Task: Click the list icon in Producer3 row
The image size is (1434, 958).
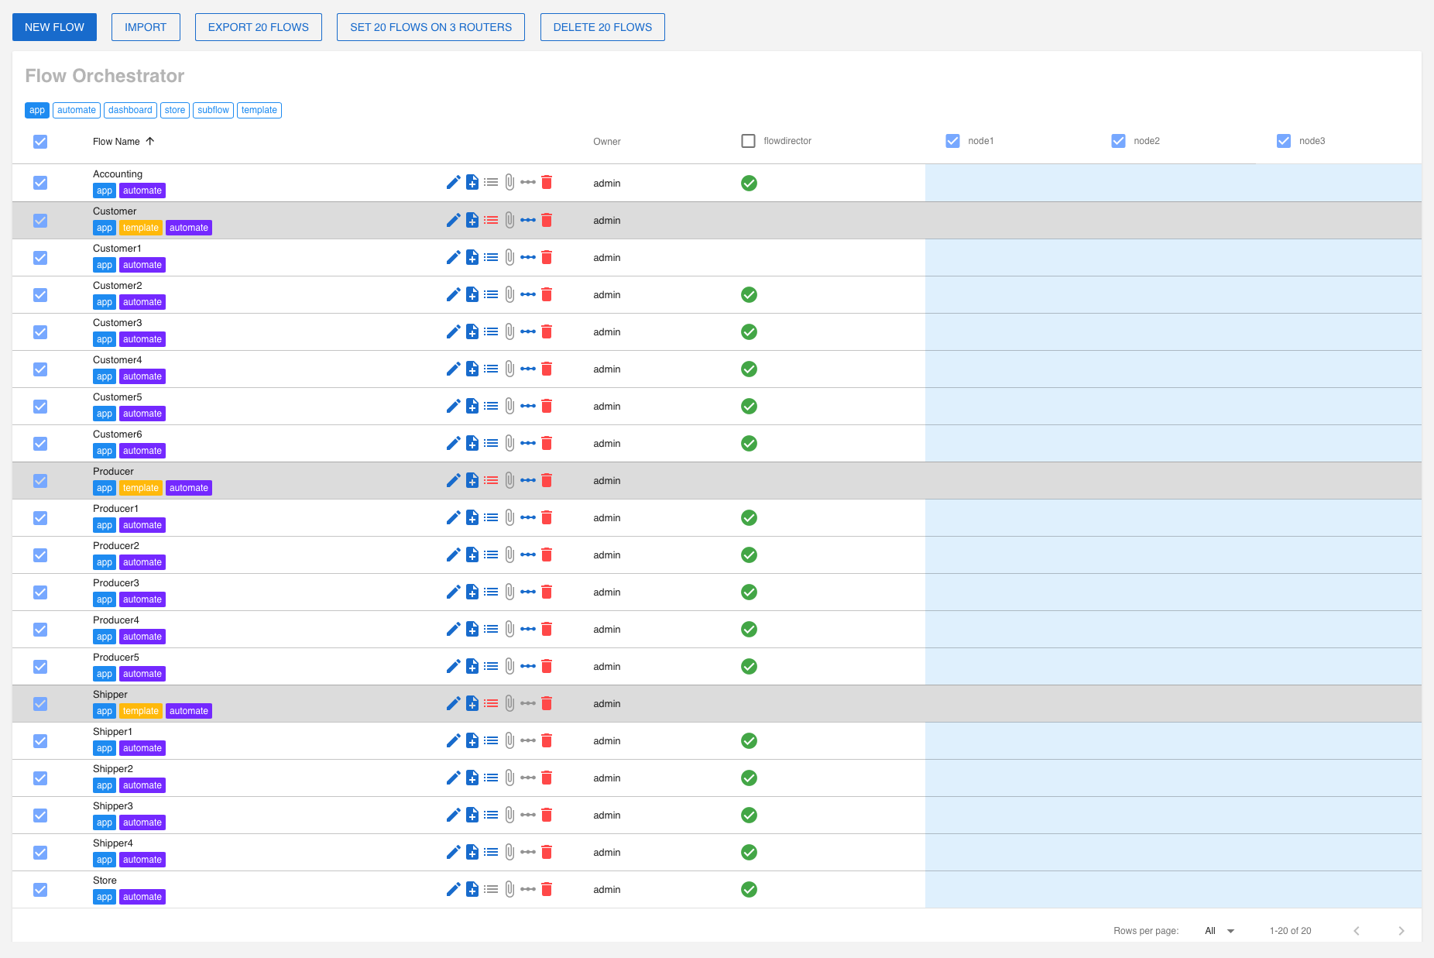Action: (491, 592)
